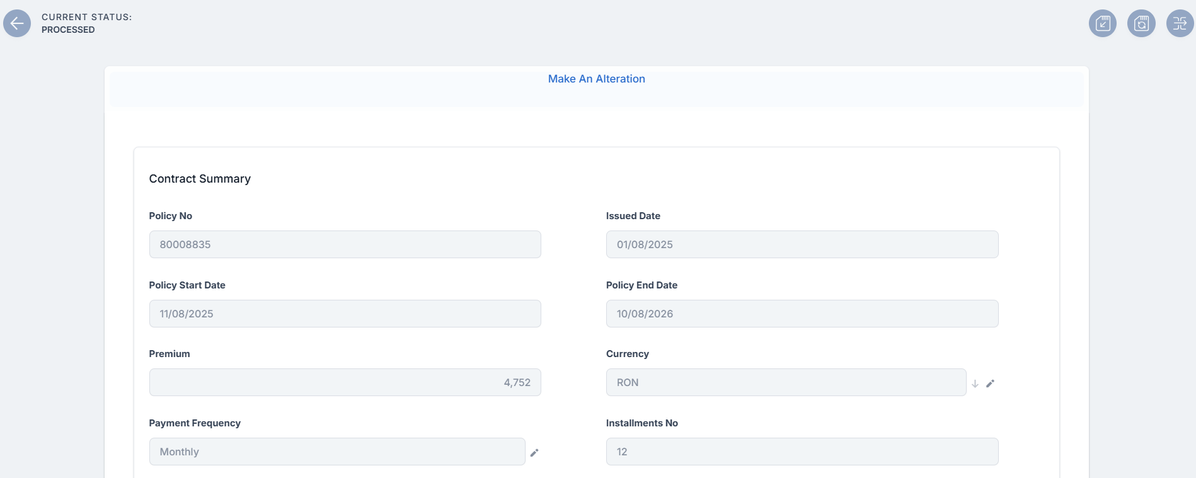The image size is (1196, 478).
Task: Go back using the left arrow button
Action: [x=17, y=24]
